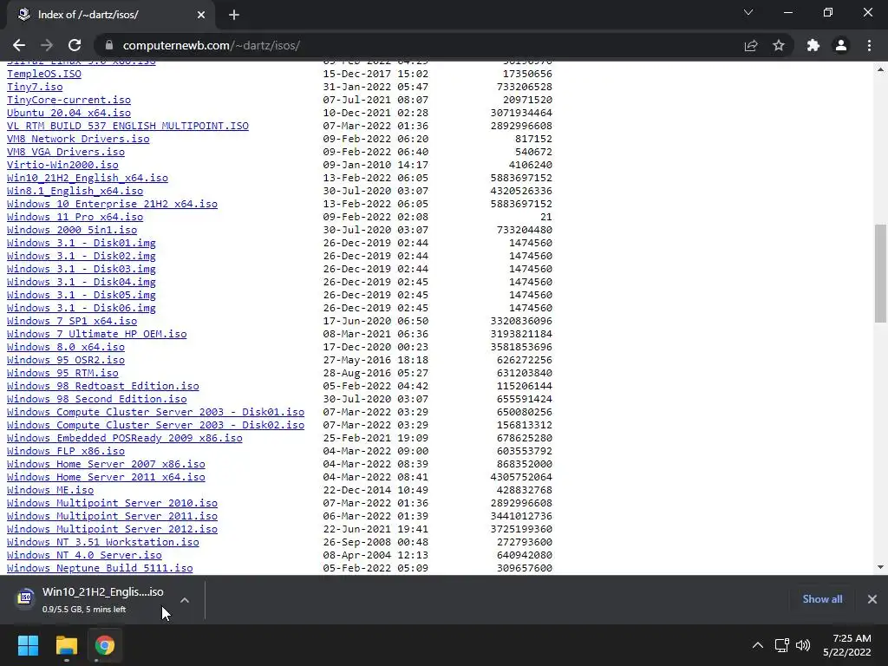Download Windows_ME.iso
The height and width of the screenshot is (666, 888).
50,491
